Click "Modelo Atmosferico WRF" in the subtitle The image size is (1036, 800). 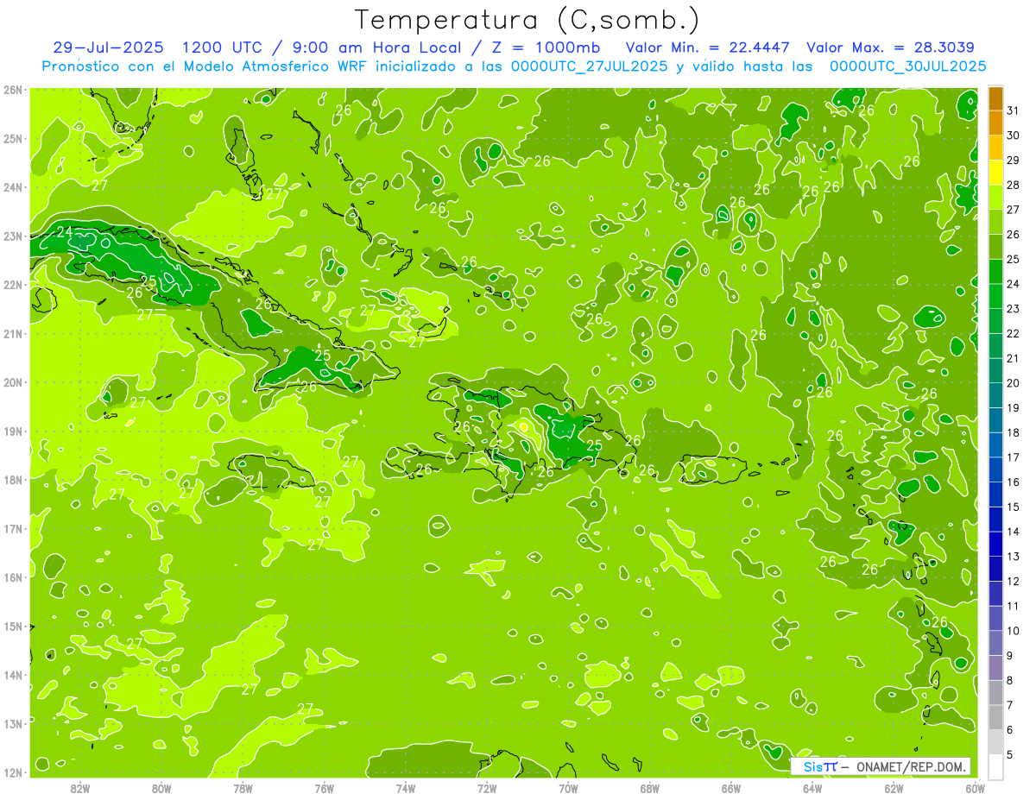click(x=275, y=66)
